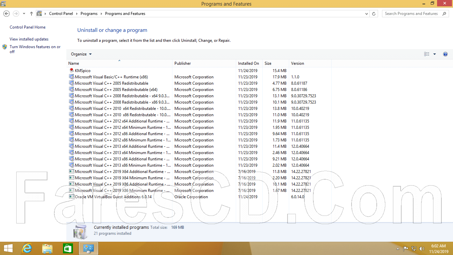Screen dimensions: 453x255
Task: Click the icon of 2019 X86 Minimum Runtime
Action: coord(71,190)
